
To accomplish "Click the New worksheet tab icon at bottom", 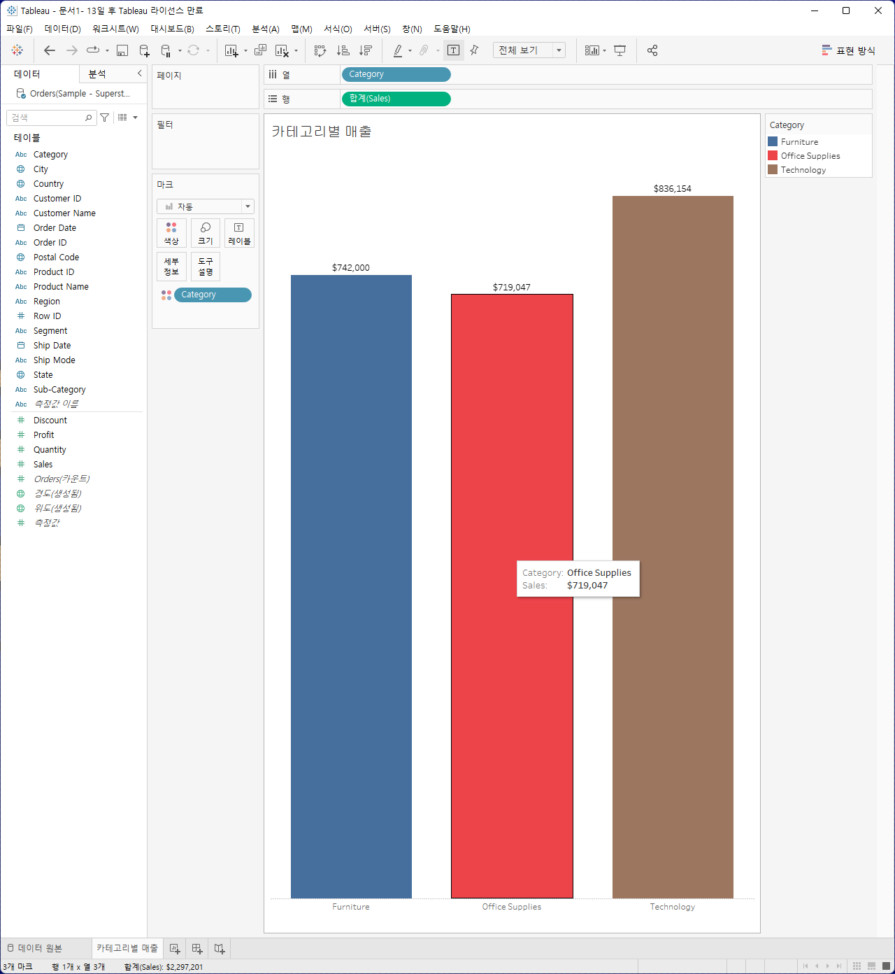I will [175, 949].
